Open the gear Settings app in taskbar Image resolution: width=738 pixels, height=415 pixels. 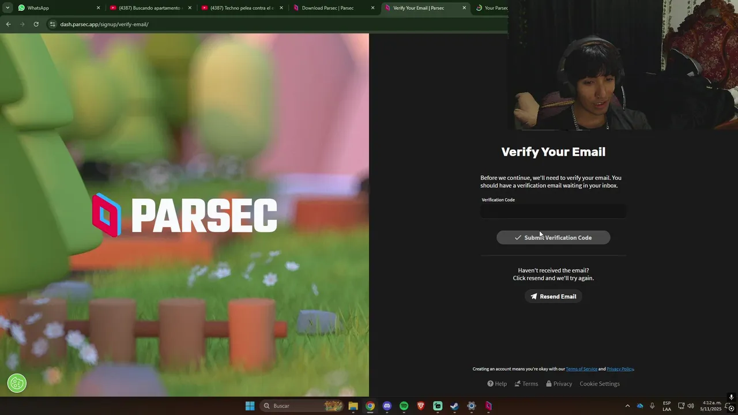pyautogui.click(x=472, y=406)
